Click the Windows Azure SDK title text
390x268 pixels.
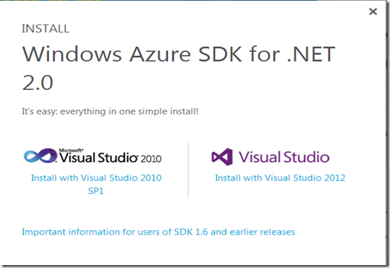click(x=178, y=54)
